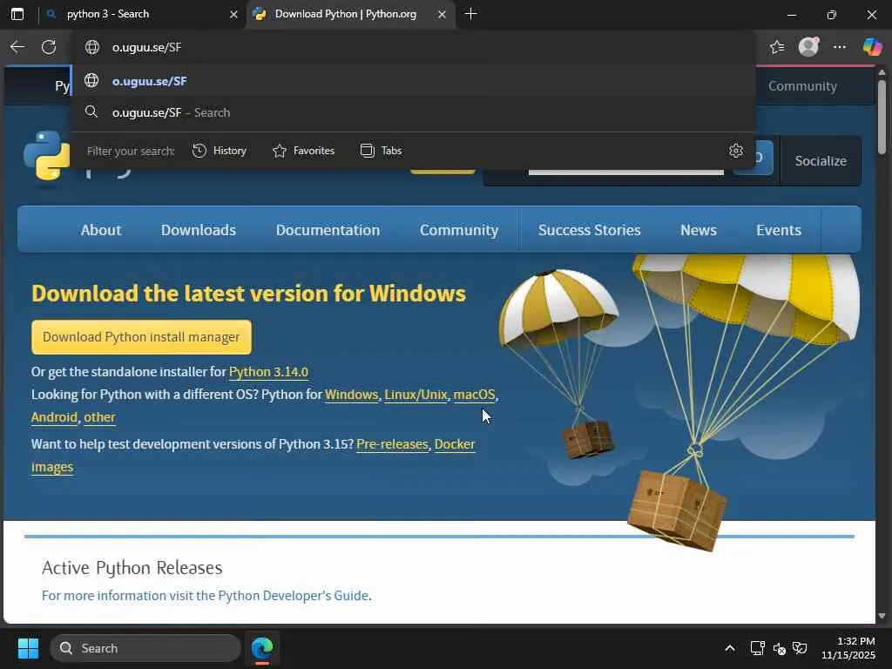
Task: Open the Success Stories menu
Action: [590, 230]
